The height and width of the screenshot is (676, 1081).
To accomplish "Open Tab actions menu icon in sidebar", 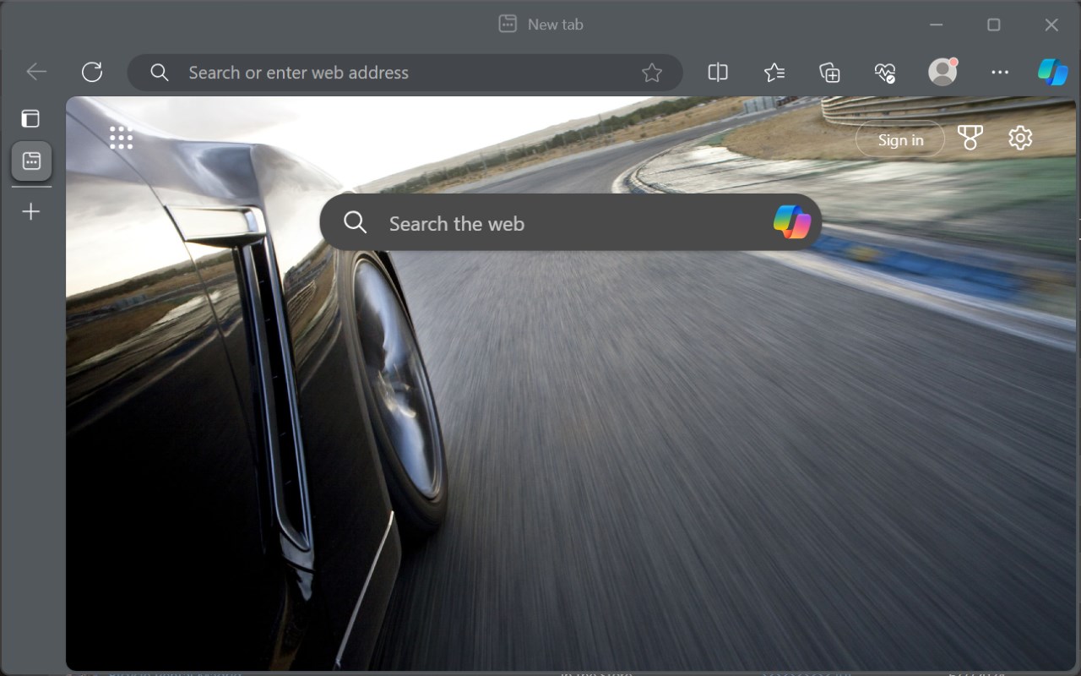I will point(30,118).
